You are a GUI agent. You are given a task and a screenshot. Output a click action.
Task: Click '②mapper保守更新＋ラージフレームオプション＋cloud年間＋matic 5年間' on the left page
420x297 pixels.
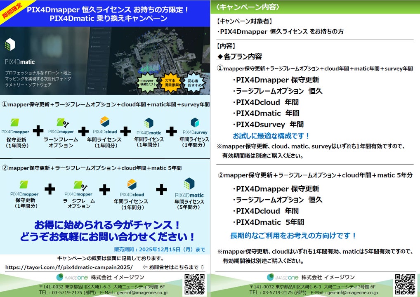[x=92, y=168]
